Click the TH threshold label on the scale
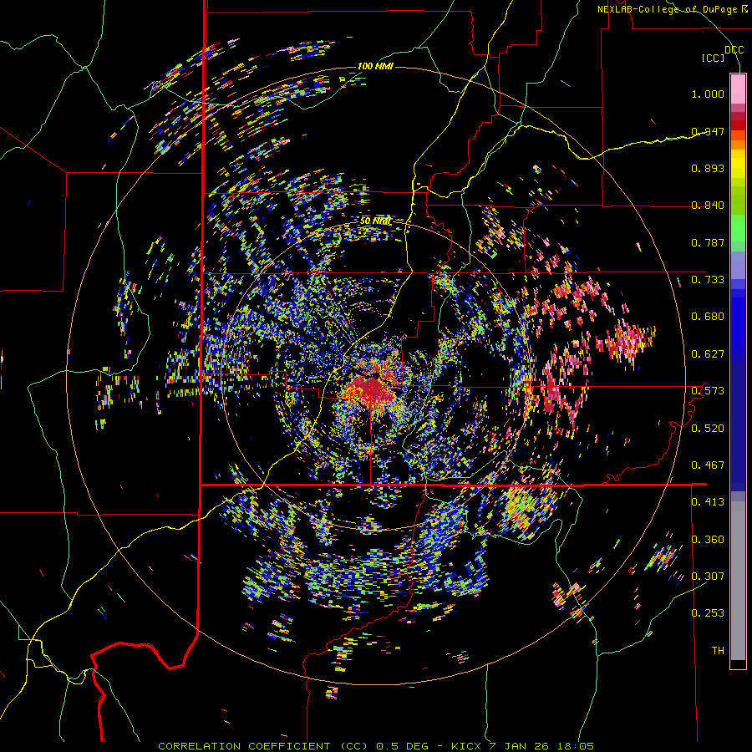 (718, 651)
